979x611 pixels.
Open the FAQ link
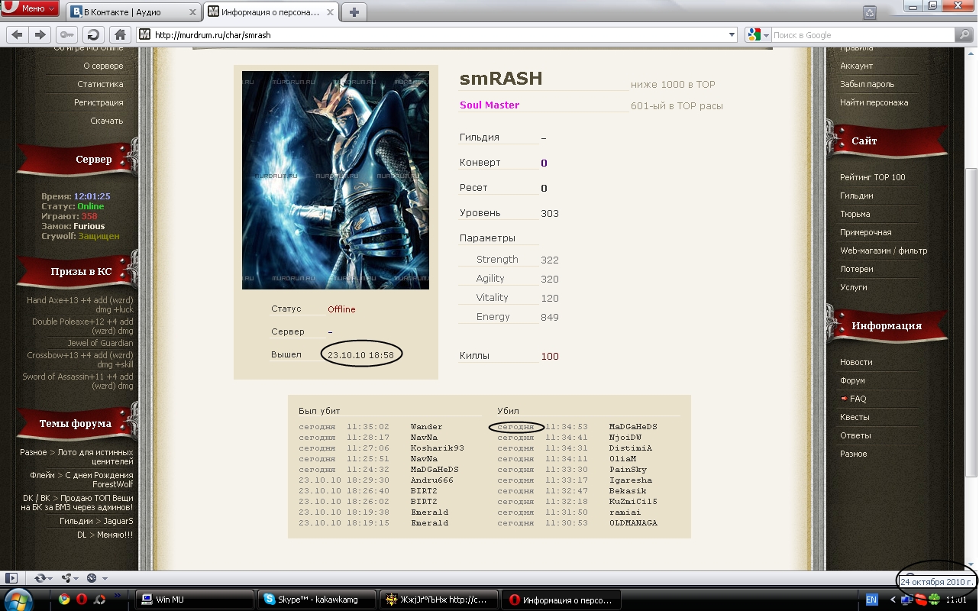coord(858,399)
